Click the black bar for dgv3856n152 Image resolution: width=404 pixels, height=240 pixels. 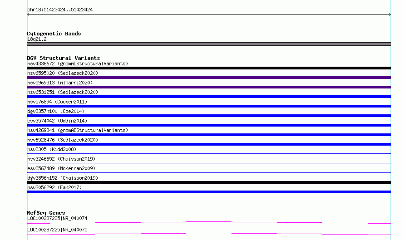[x=209, y=182]
